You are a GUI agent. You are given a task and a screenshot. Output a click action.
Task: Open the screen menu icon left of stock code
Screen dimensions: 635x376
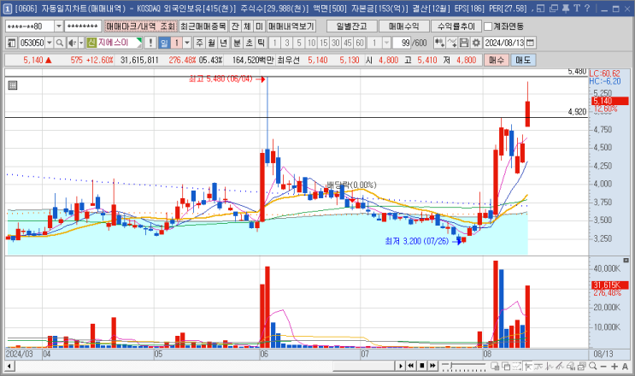[x=12, y=43]
